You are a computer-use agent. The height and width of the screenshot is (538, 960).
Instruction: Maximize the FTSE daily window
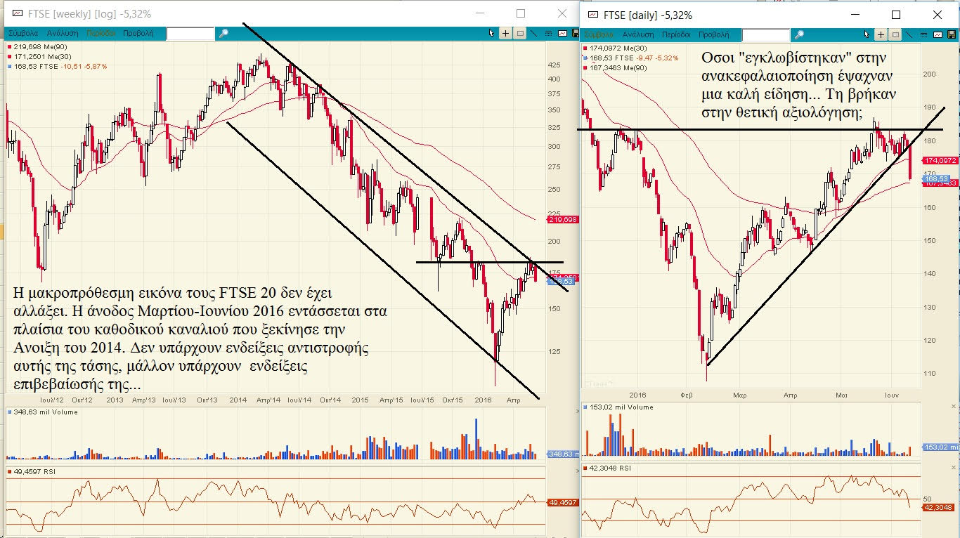(x=896, y=14)
